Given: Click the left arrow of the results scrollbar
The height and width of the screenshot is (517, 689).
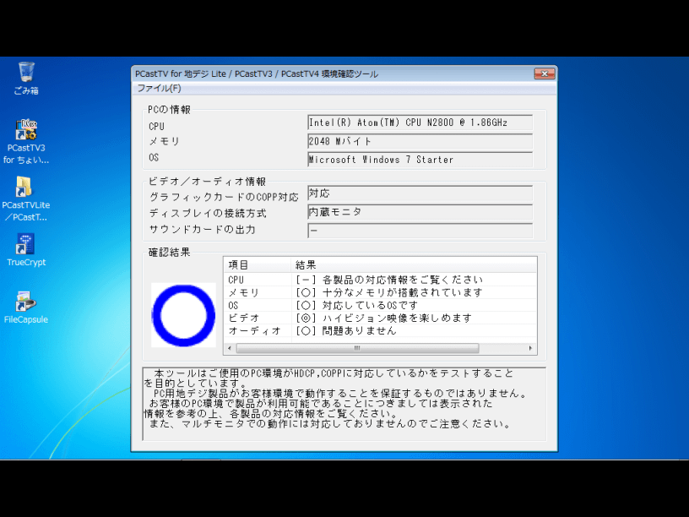Looking at the screenshot, I should tap(230, 349).
